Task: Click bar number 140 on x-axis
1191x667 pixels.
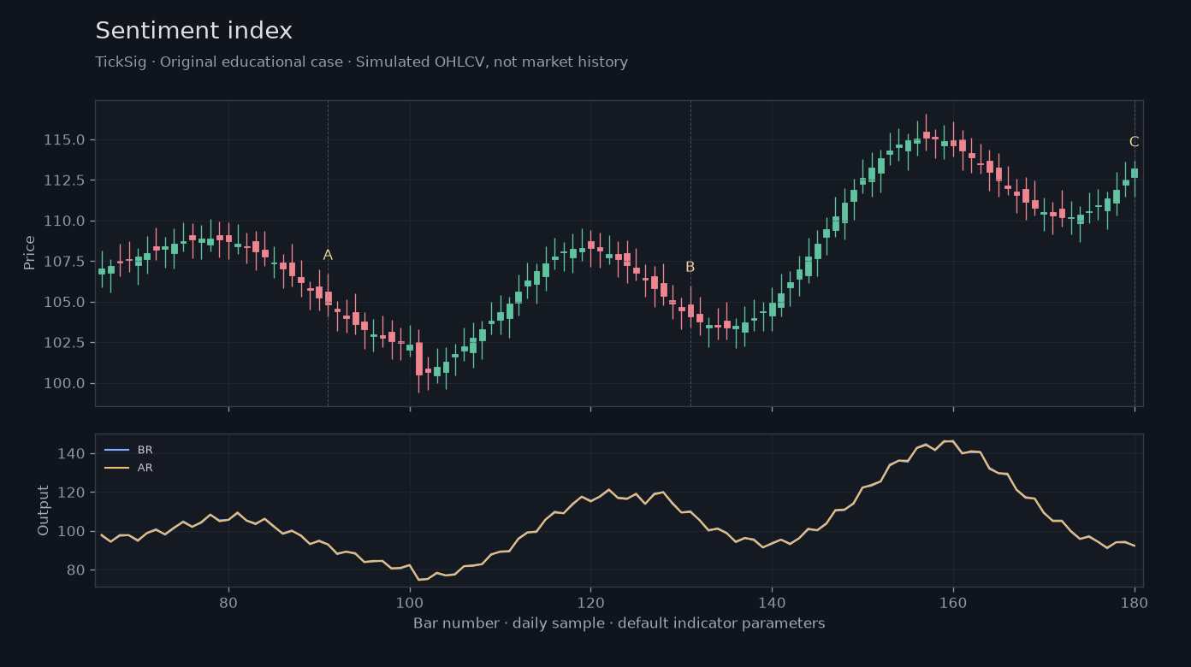Action: click(772, 602)
